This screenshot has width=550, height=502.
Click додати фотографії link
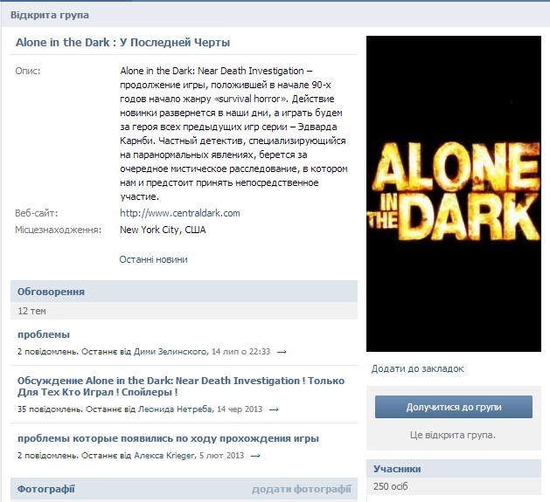302,489
